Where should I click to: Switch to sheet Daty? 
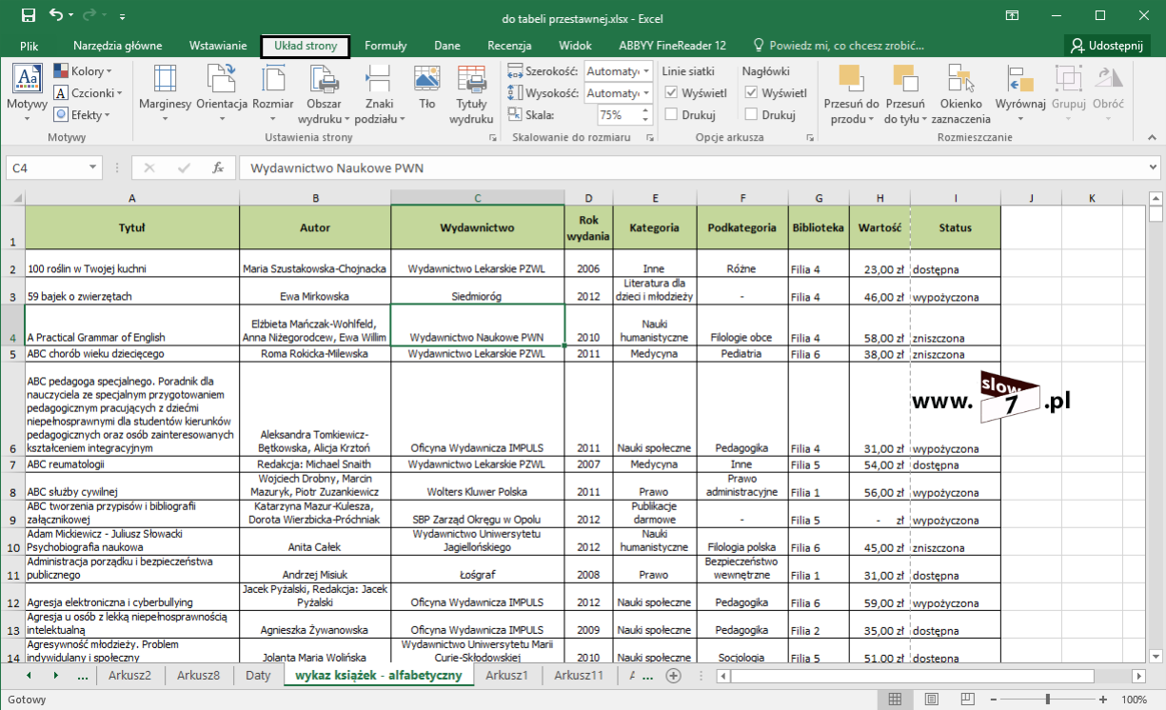(258, 675)
